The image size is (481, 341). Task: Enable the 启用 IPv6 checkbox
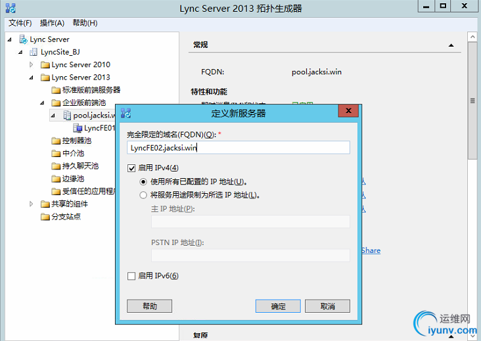click(x=131, y=276)
